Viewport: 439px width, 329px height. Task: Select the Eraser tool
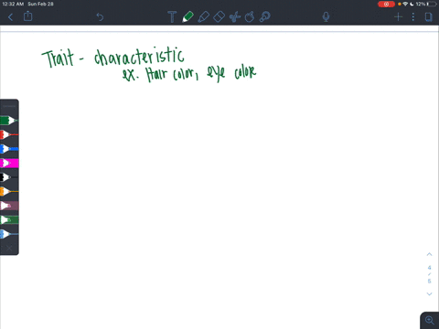219,16
